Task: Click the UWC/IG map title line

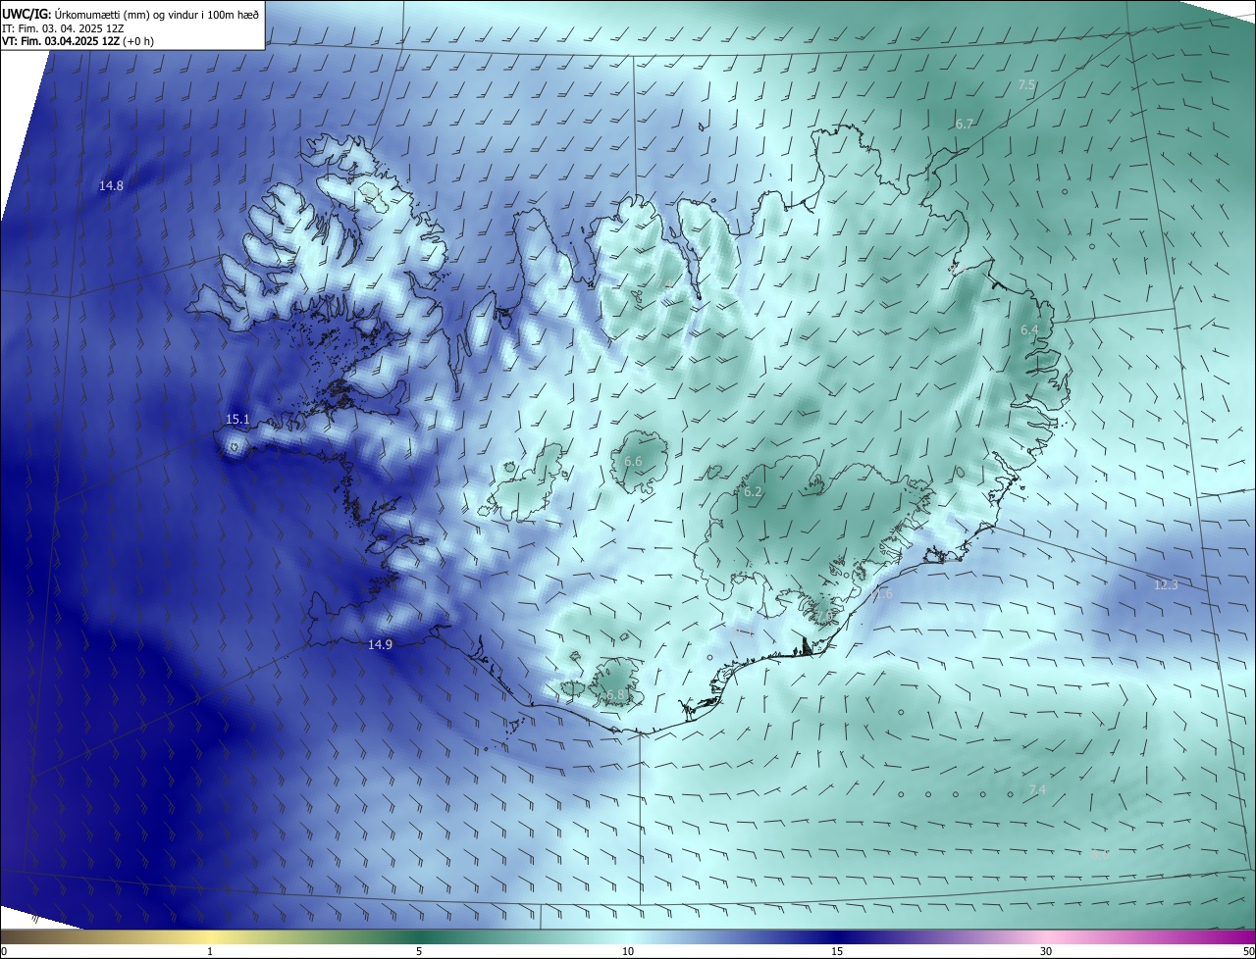Action: (x=131, y=15)
